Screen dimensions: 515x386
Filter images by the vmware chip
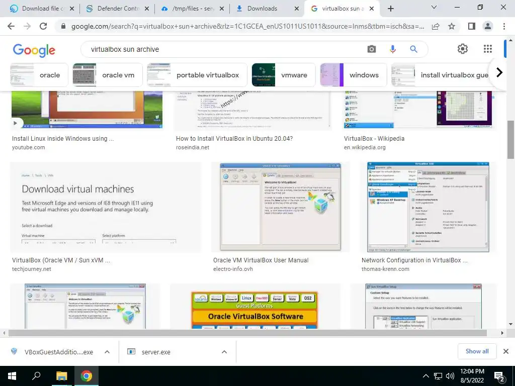tap(284, 75)
